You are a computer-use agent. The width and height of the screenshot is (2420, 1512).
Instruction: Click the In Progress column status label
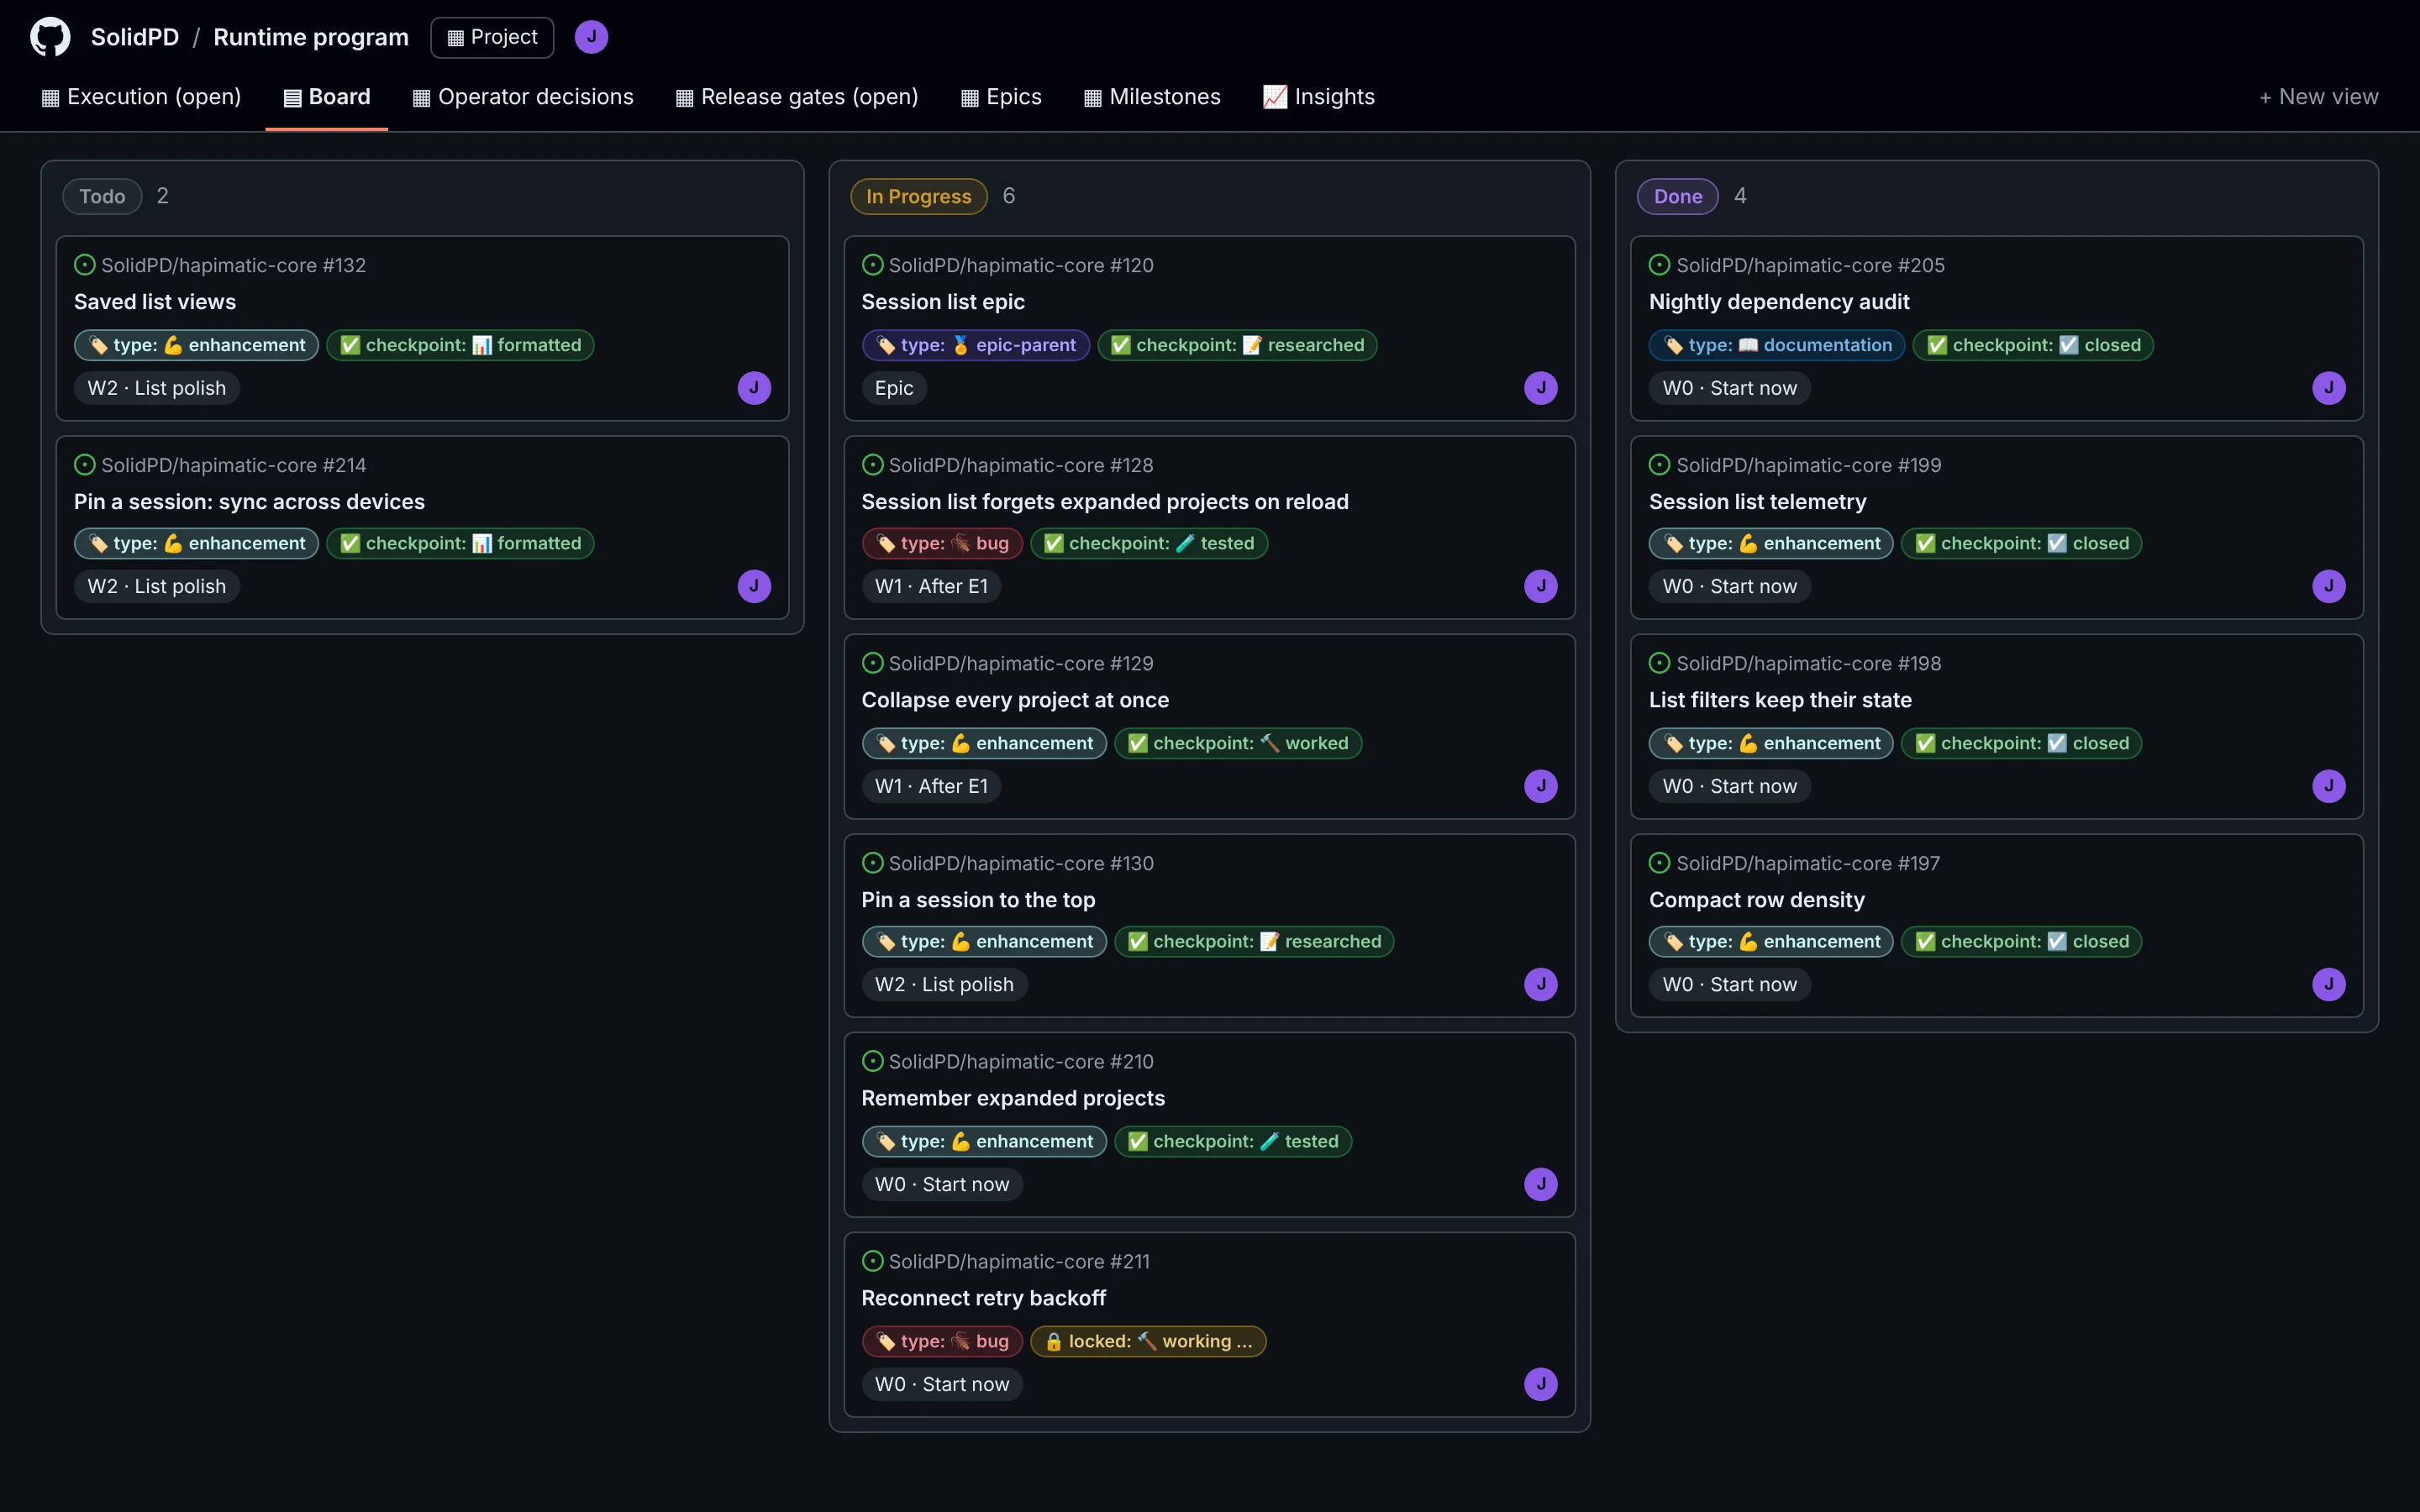point(919,196)
